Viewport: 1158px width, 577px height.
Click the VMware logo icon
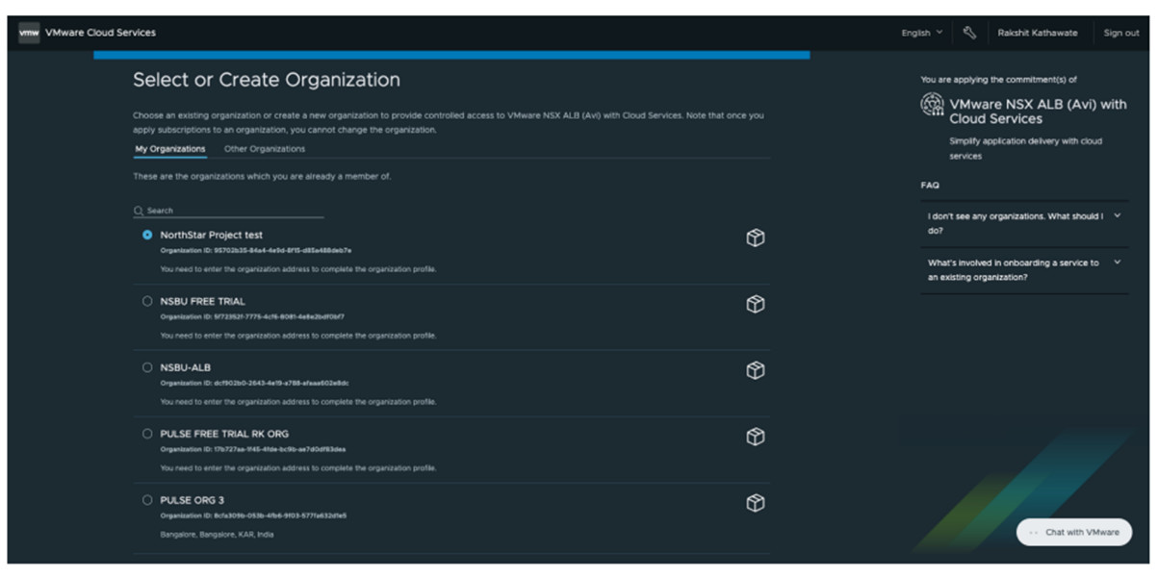(29, 33)
